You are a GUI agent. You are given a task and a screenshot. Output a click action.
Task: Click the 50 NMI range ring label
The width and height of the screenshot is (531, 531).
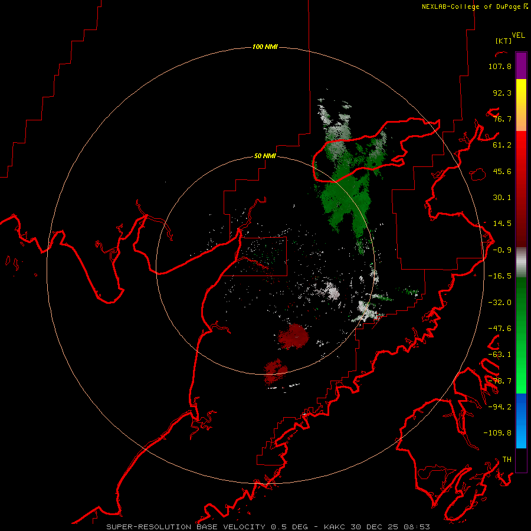[265, 156]
